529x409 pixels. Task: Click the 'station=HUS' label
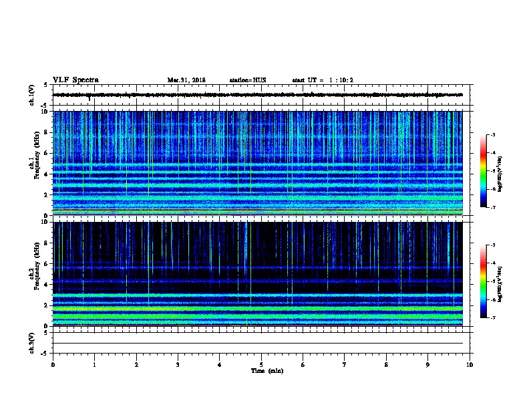248,80
